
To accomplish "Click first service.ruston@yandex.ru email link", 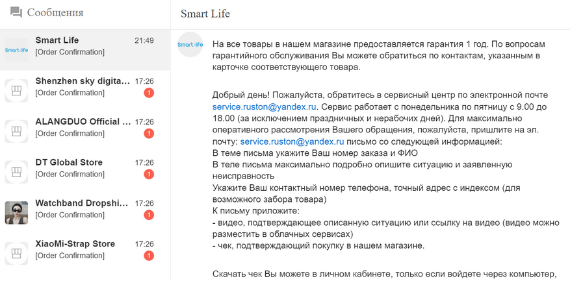I will click(x=265, y=106).
